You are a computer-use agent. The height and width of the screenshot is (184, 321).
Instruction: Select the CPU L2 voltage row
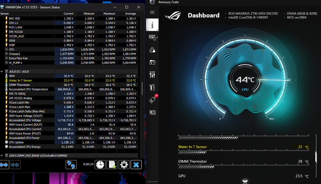click(x=69, y=23)
